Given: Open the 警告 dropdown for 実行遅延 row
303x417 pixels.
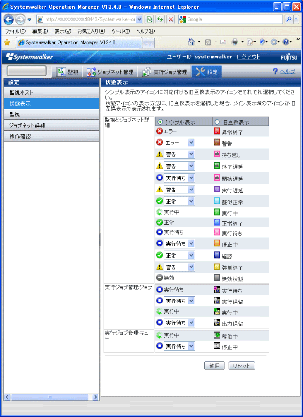Looking at the screenshot, I should [179, 190].
